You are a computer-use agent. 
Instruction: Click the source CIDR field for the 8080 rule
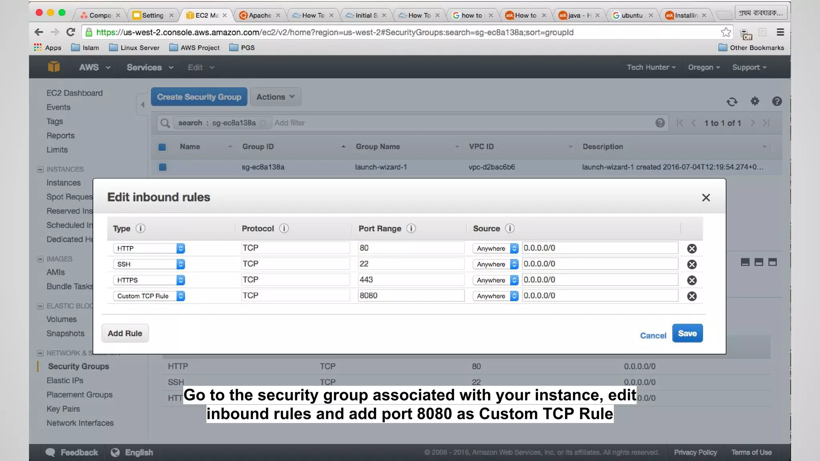(600, 296)
